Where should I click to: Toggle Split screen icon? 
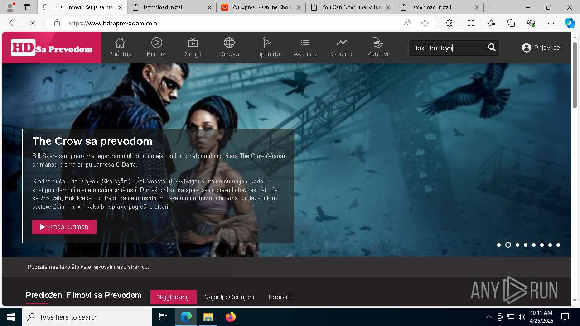click(471, 23)
